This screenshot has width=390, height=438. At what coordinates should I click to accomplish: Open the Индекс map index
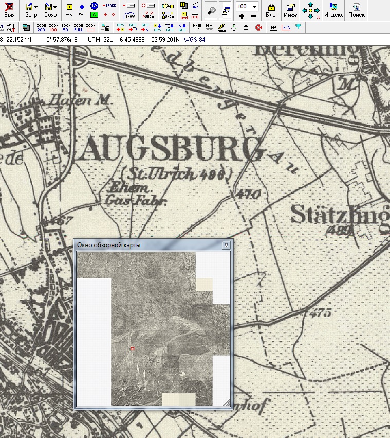tap(334, 10)
